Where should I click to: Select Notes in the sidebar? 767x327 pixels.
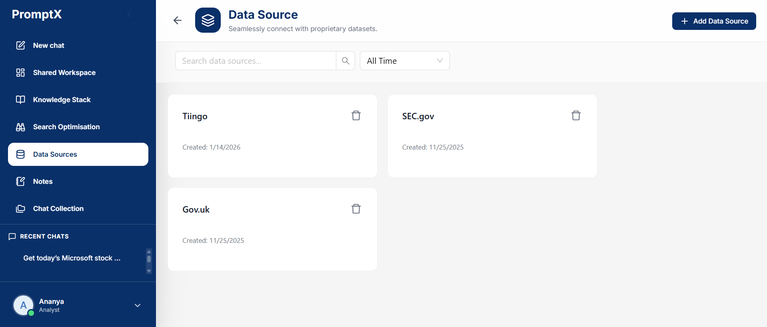(43, 181)
